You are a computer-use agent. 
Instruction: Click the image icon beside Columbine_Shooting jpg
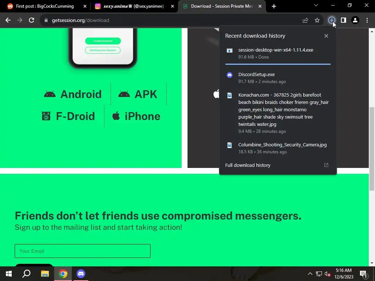click(x=230, y=145)
